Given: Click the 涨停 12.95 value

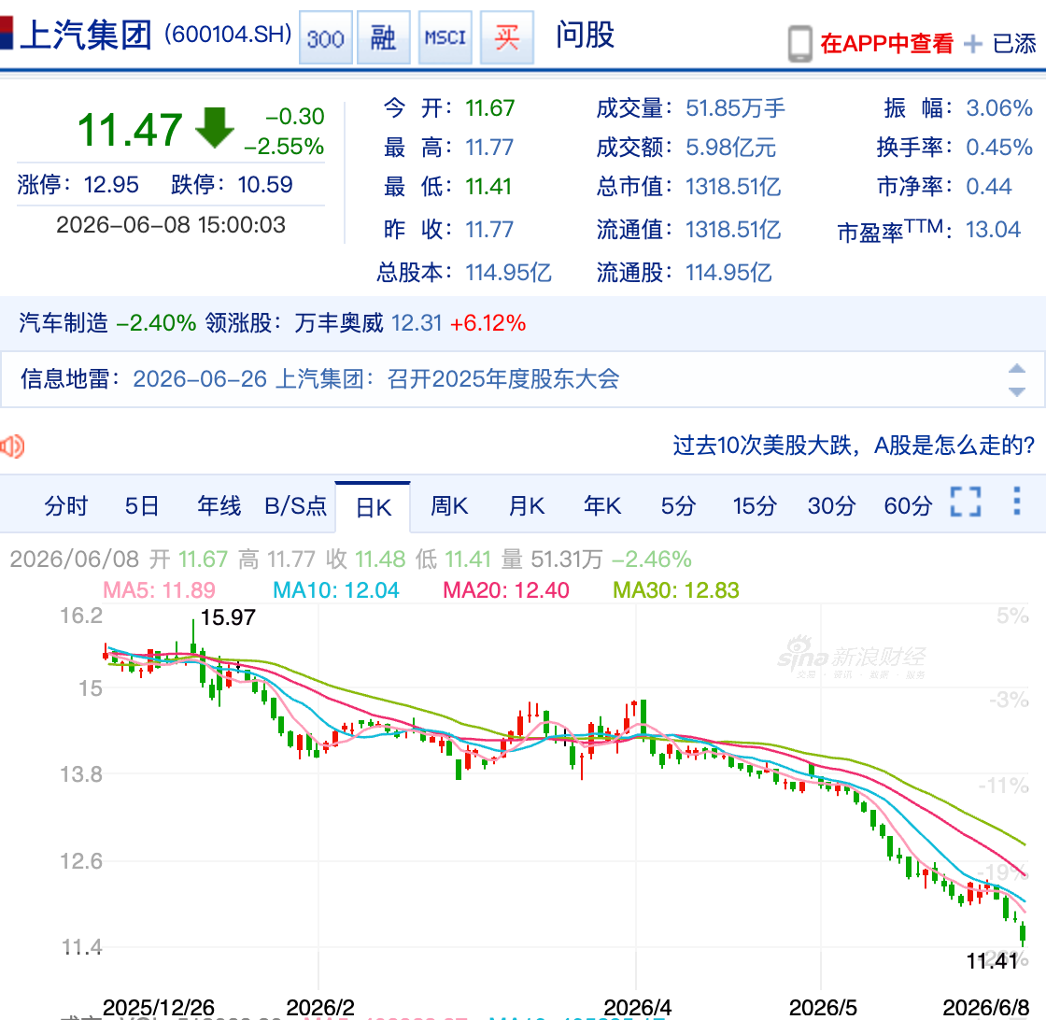Looking at the screenshot, I should [111, 184].
